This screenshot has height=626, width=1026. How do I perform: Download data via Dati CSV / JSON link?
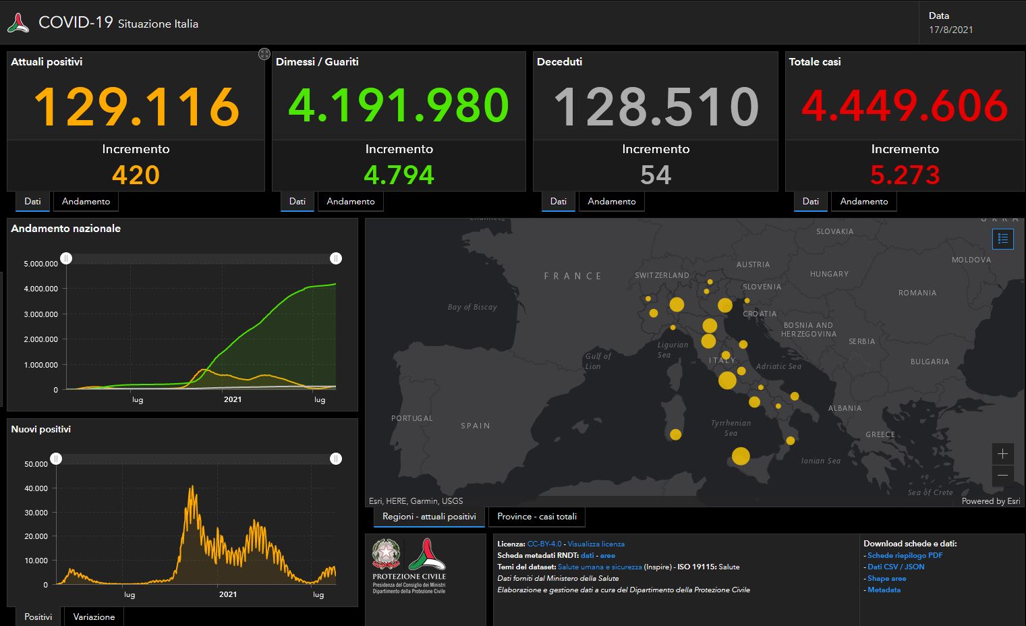(x=895, y=567)
